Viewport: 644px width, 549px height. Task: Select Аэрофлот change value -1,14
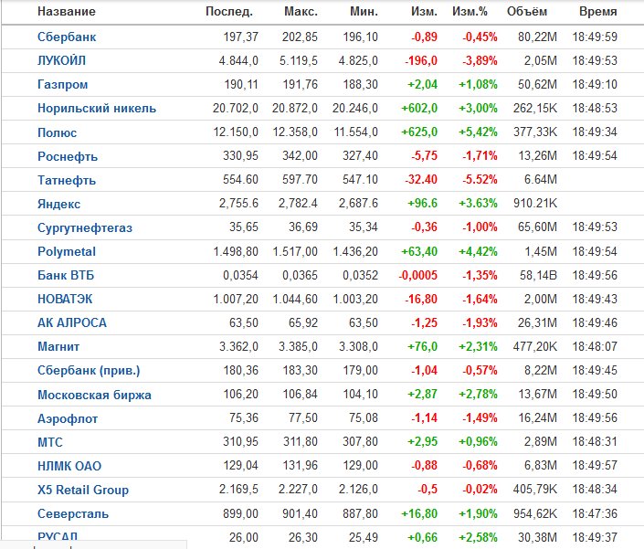[424, 418]
